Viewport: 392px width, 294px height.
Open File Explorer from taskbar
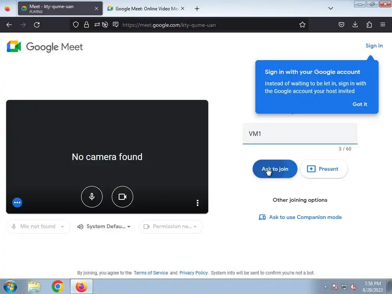[x=34, y=287]
